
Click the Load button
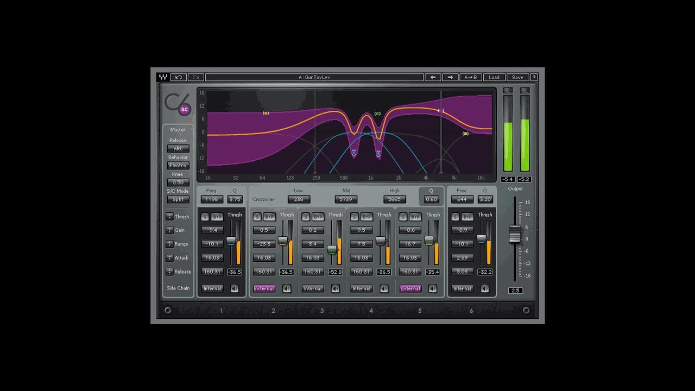point(494,77)
